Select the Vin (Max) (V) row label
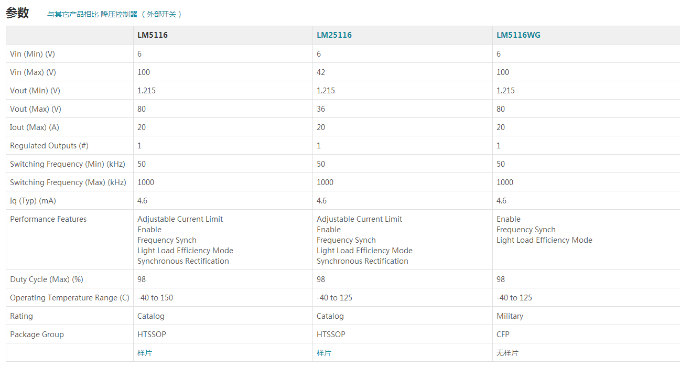Viewport: 680px width, 367px height. click(33, 72)
